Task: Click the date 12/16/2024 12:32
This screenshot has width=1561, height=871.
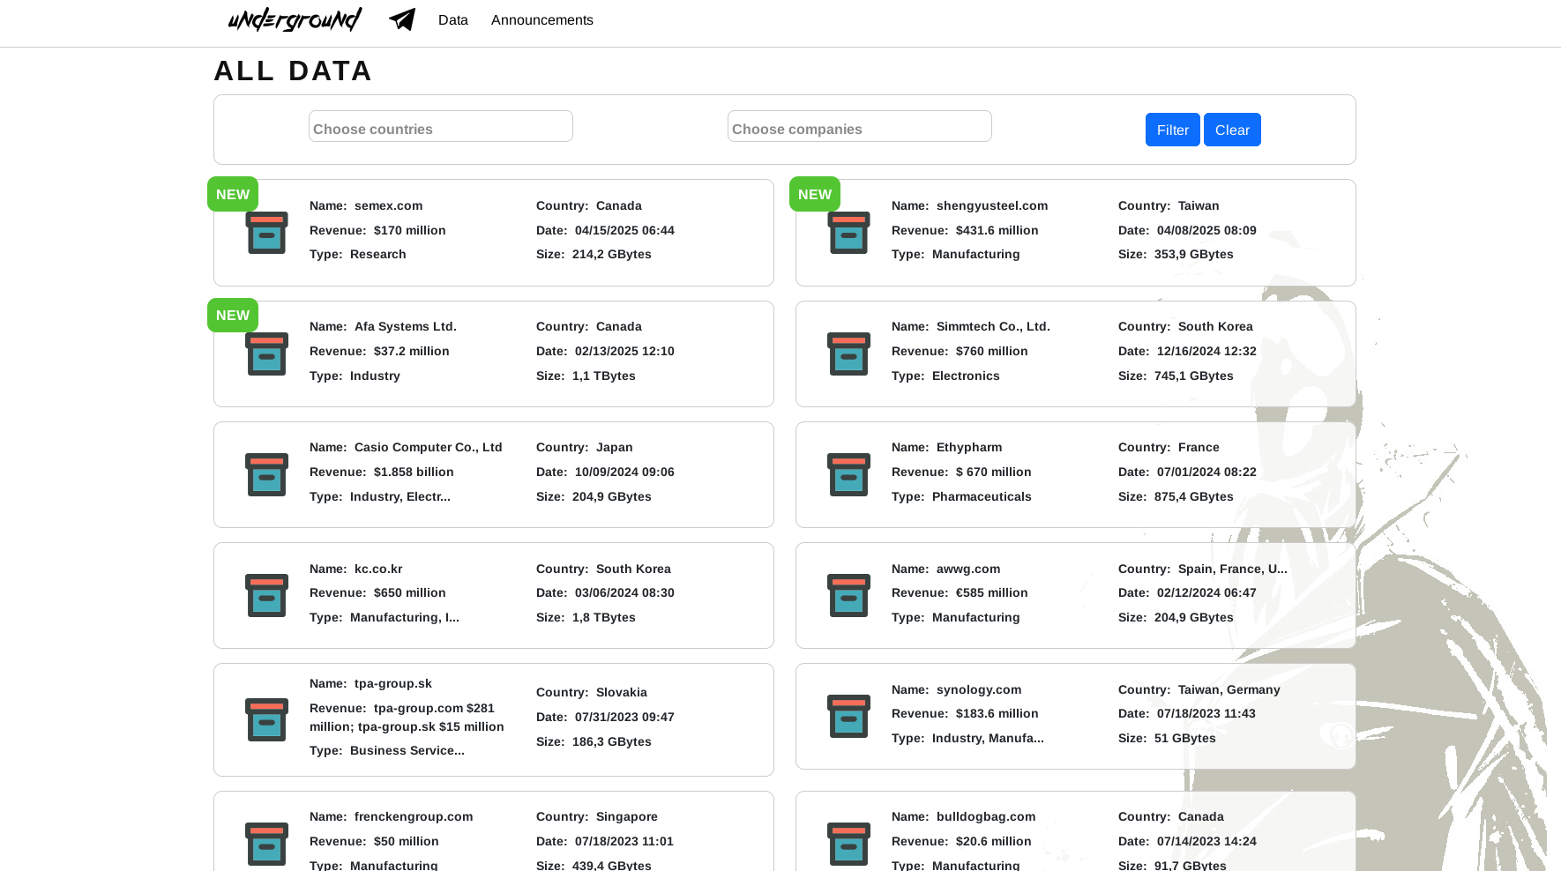Action: click(x=1206, y=351)
